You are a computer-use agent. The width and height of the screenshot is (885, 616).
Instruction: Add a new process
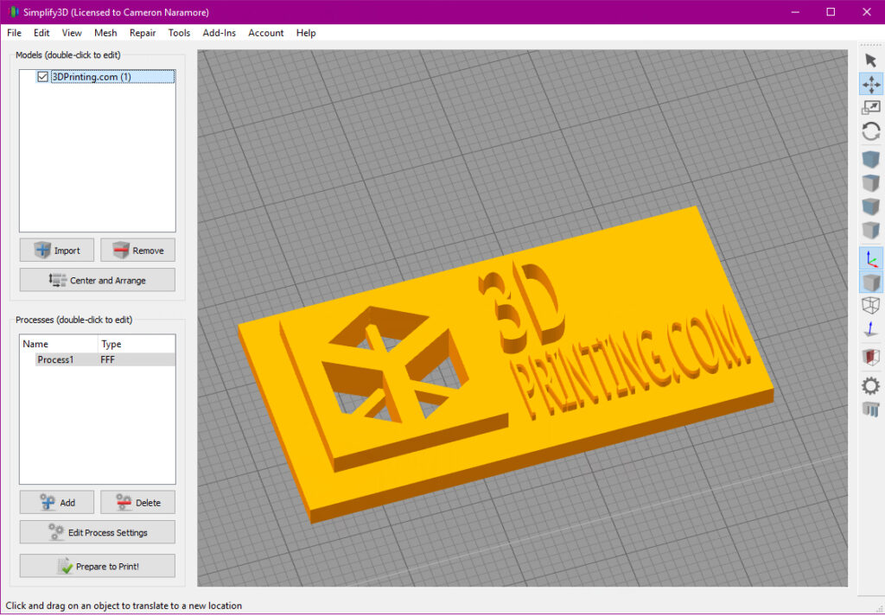57,502
